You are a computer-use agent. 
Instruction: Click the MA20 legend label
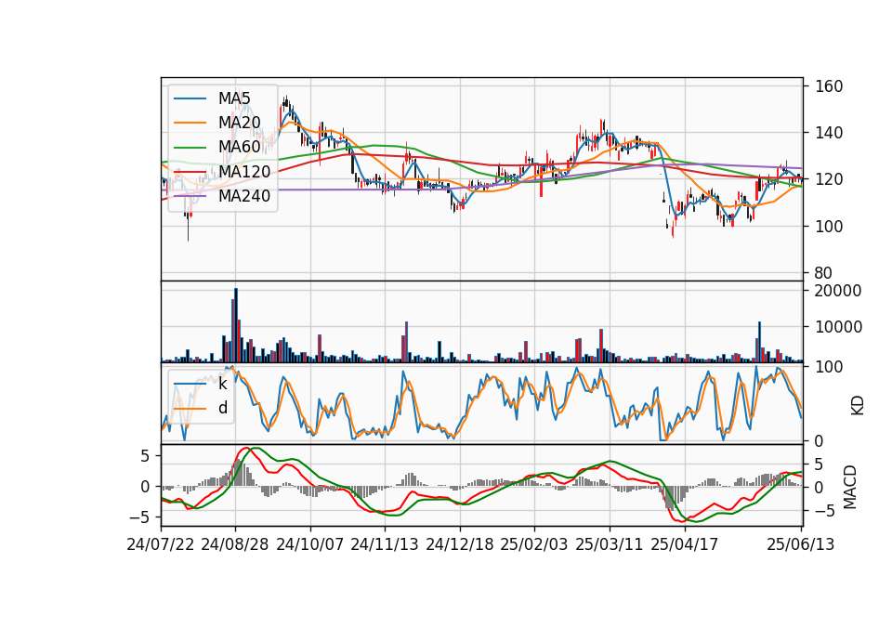(x=239, y=123)
